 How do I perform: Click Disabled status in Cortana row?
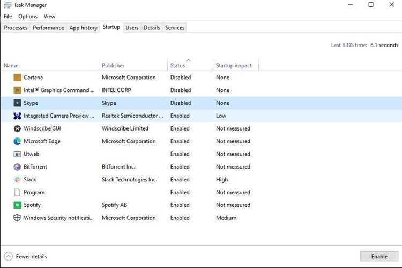click(x=181, y=78)
